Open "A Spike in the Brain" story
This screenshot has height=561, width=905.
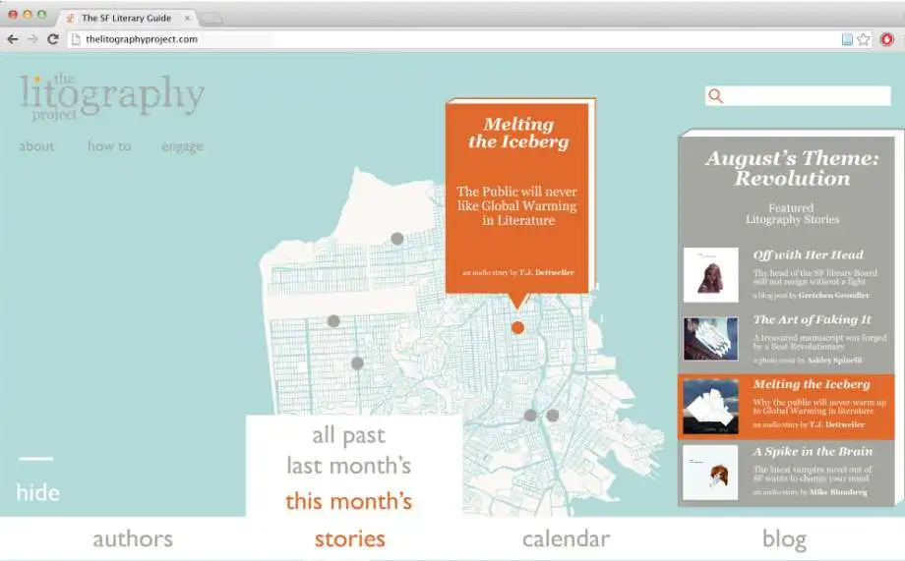813,451
